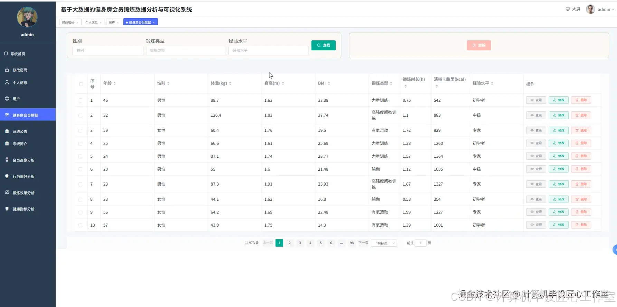Image resolution: width=617 pixels, height=307 pixels.
Task: Click 查看 for the row with age 25
Action: (536, 143)
